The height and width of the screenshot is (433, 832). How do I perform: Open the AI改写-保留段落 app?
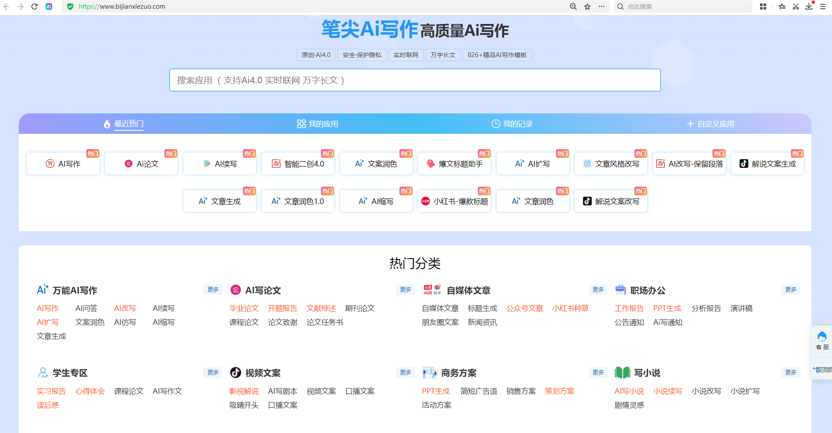click(689, 163)
